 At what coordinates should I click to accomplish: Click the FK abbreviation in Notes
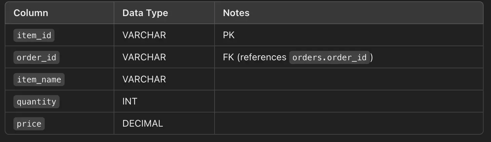point(228,57)
